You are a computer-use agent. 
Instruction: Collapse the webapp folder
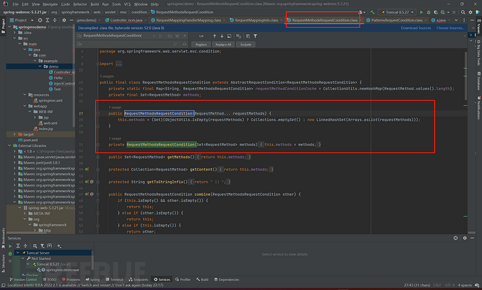(25, 106)
